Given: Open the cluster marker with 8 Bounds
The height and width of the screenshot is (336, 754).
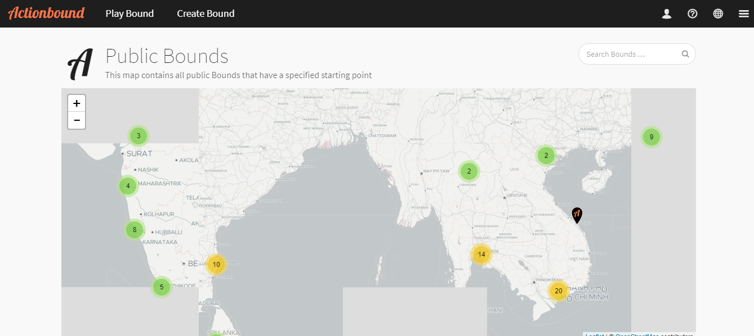Looking at the screenshot, I should 135,229.
